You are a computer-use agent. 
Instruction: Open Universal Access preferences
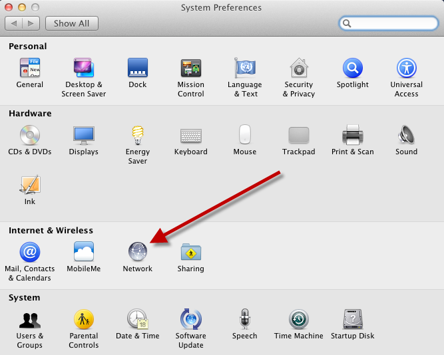coord(406,68)
